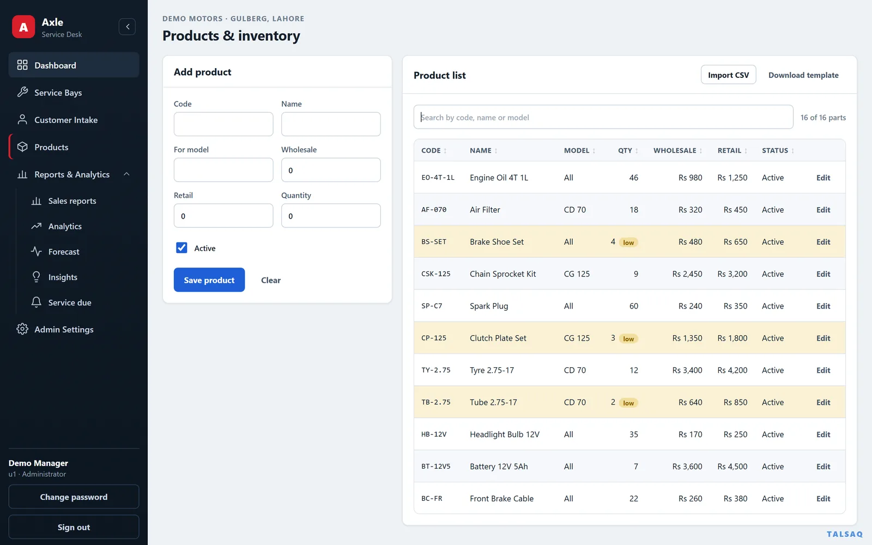Click the Service due bell icon
This screenshot has width=872, height=545.
click(x=37, y=302)
